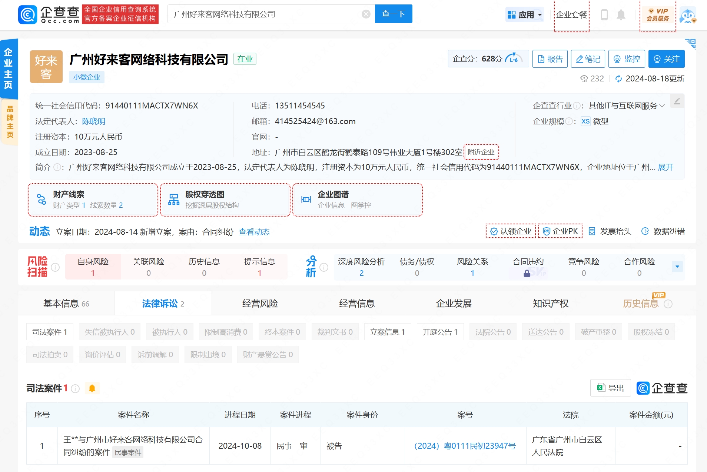Open 企业套餐 in header
Image resolution: width=707 pixels, height=472 pixels.
[572, 15]
